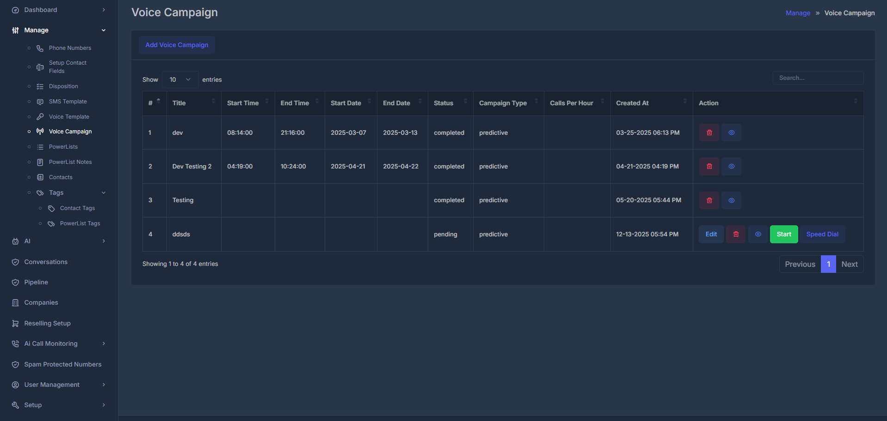Click the Pipeline shield icon

click(x=15, y=282)
